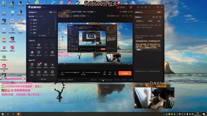Click the 录制 record icon

click(109, 73)
